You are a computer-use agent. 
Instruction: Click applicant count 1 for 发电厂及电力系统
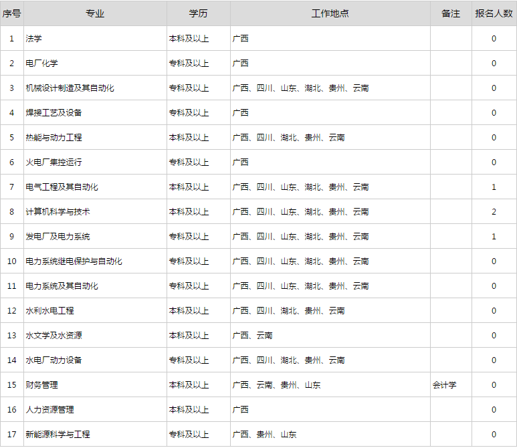point(494,237)
